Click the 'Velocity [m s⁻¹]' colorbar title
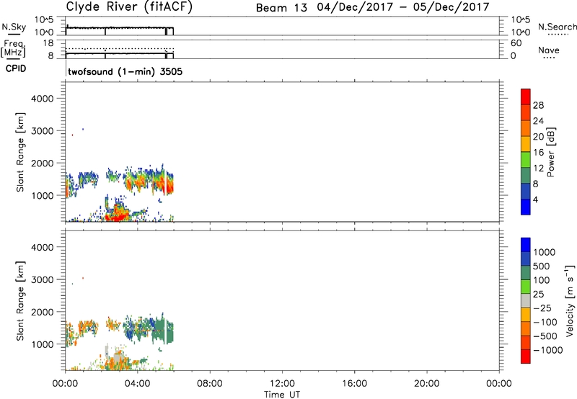 point(571,300)
